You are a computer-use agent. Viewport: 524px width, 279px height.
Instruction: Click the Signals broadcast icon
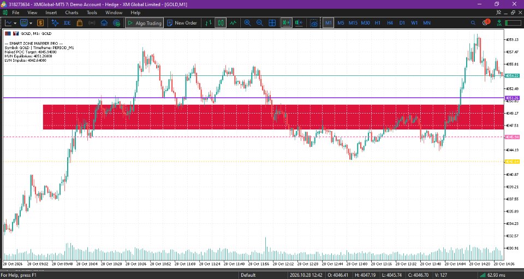92,23
